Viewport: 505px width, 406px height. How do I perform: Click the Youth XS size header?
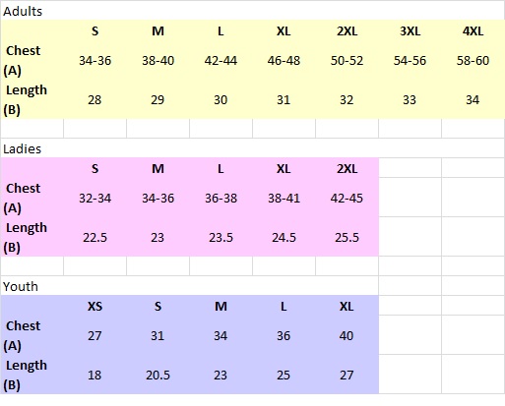(95, 307)
